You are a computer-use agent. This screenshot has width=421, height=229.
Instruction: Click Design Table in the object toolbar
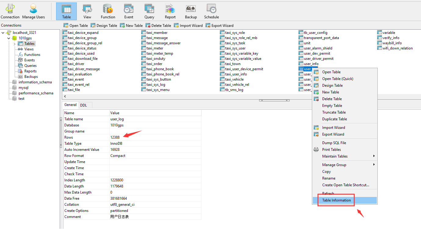pos(104,26)
